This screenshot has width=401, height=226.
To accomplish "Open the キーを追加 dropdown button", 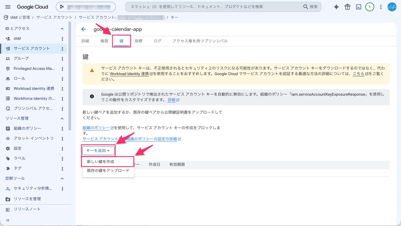I will 98,150.
